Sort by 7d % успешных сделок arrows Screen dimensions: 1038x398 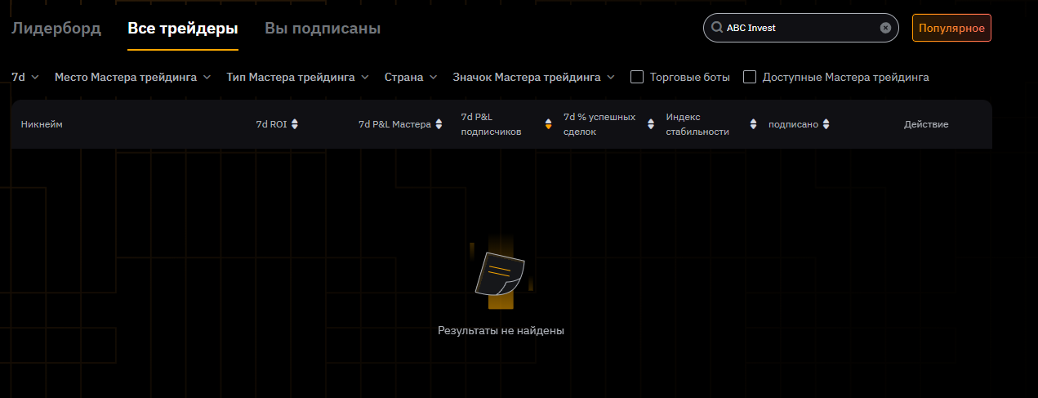tap(651, 124)
